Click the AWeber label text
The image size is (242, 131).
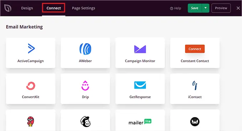85,61
